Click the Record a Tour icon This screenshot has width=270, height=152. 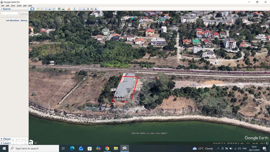coord(54,9)
